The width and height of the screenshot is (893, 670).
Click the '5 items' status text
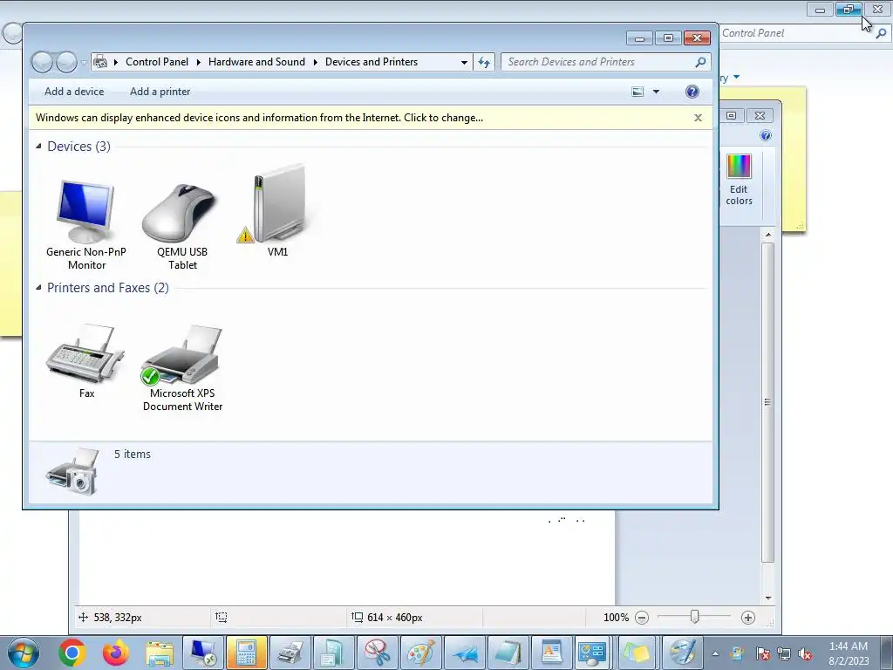click(x=133, y=454)
